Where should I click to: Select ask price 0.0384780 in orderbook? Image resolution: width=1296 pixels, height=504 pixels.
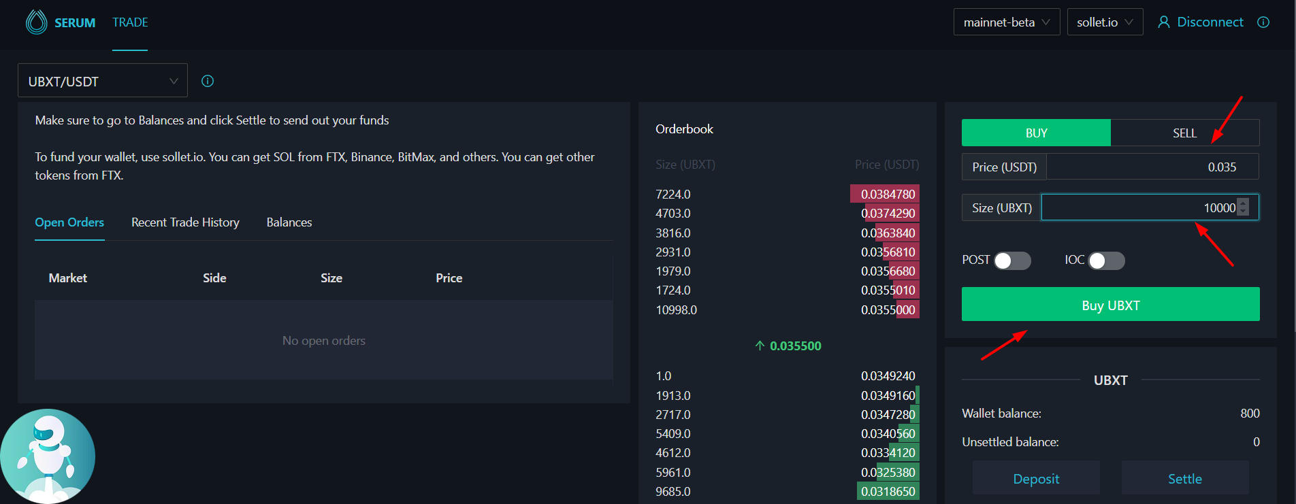pos(888,194)
